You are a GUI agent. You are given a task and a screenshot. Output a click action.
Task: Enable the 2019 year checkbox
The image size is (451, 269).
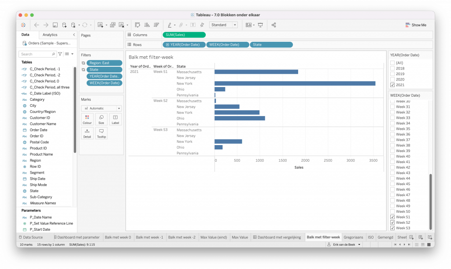[392, 74]
